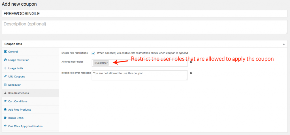Toggle the Enable role restrictions checkbox
The image size is (290, 135).
(x=93, y=53)
